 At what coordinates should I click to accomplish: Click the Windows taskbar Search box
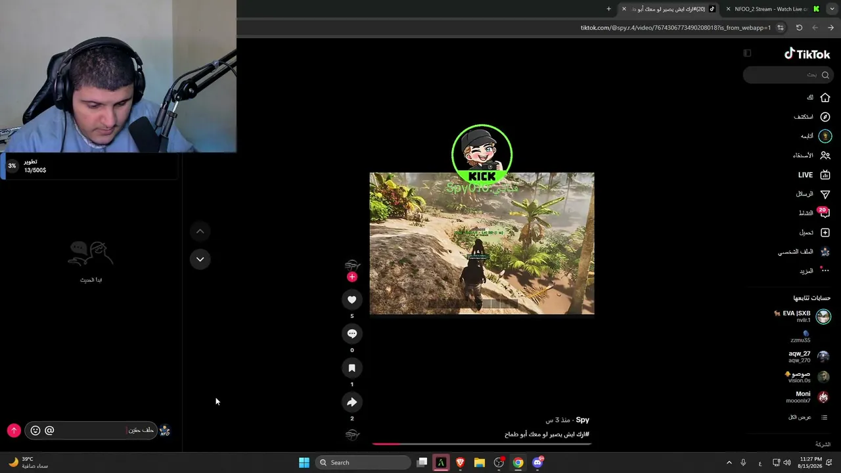point(363,462)
